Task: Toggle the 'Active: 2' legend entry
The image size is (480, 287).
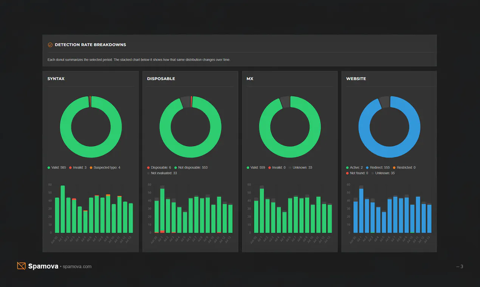Action: tap(355, 168)
